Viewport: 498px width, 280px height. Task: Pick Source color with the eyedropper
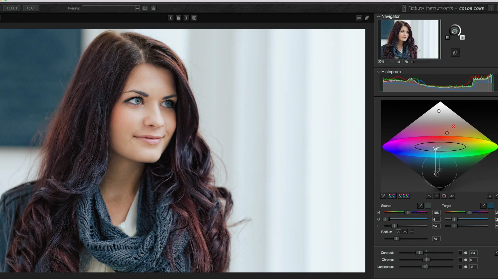pyautogui.click(x=420, y=206)
